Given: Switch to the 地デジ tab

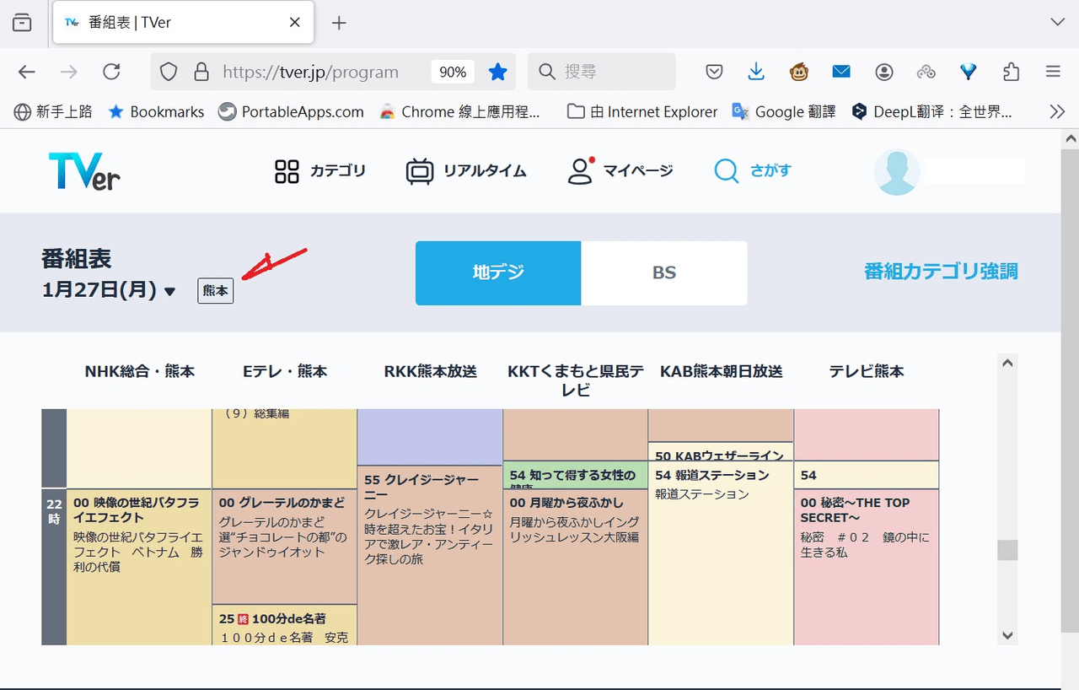Looking at the screenshot, I should point(498,272).
